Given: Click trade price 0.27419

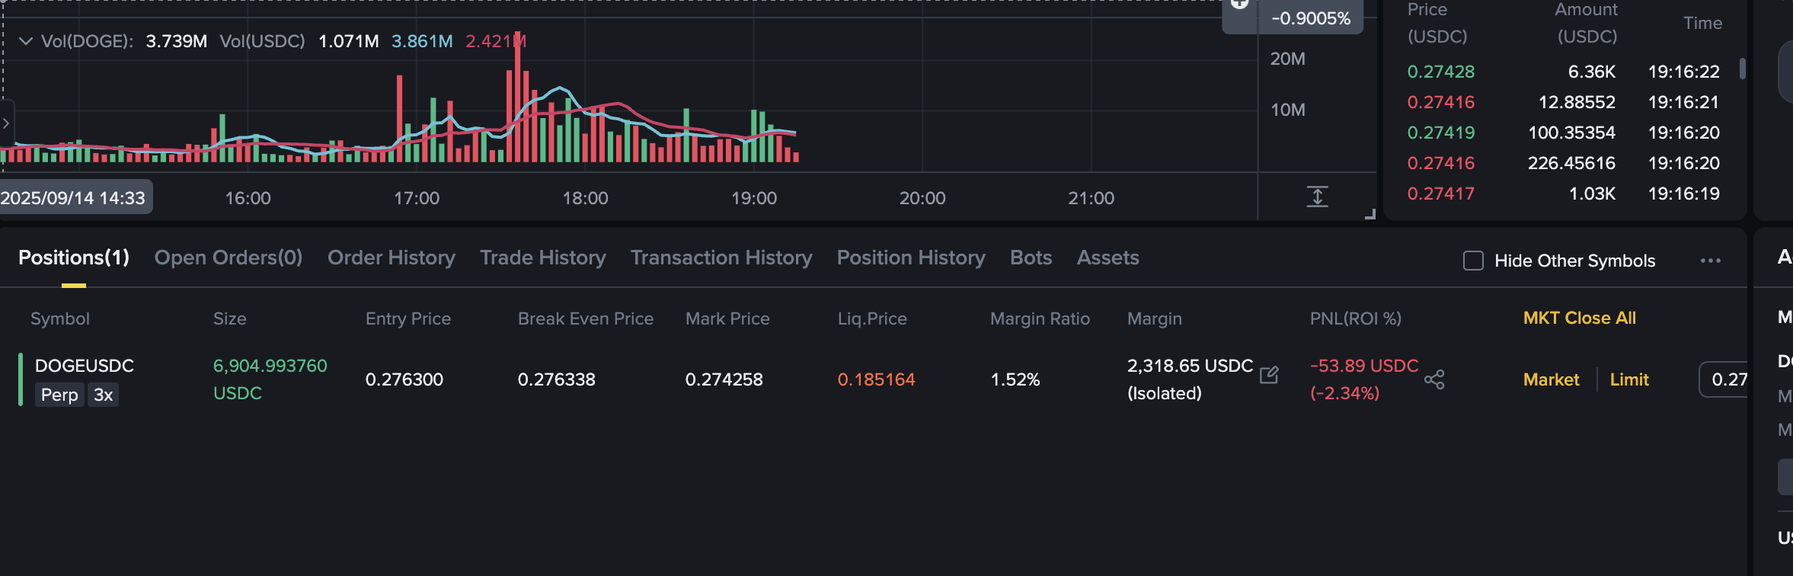Looking at the screenshot, I should (1441, 133).
